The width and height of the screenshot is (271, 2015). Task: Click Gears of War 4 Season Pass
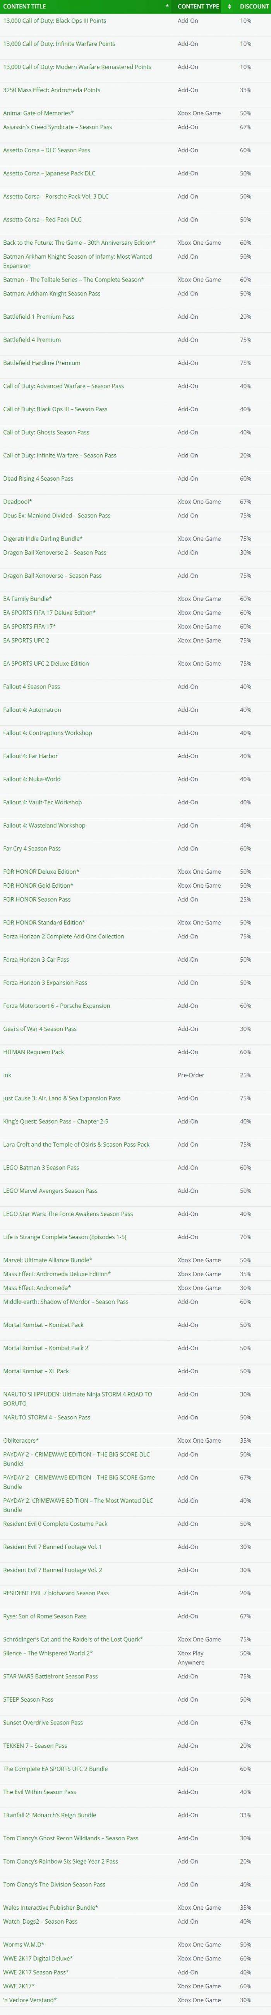40,1029
